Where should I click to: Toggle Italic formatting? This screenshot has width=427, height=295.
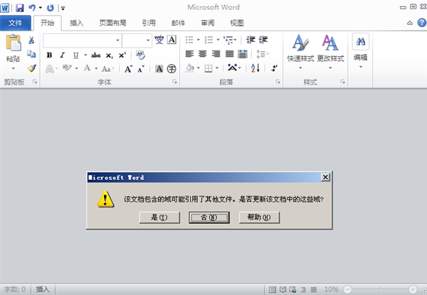(x=63, y=55)
